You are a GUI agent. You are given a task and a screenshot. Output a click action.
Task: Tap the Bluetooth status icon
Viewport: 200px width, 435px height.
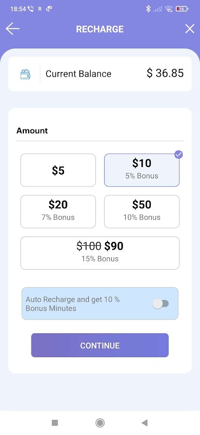coord(149,9)
